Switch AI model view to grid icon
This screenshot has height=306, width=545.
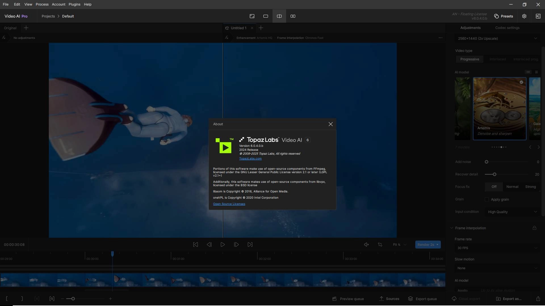(x=528, y=72)
